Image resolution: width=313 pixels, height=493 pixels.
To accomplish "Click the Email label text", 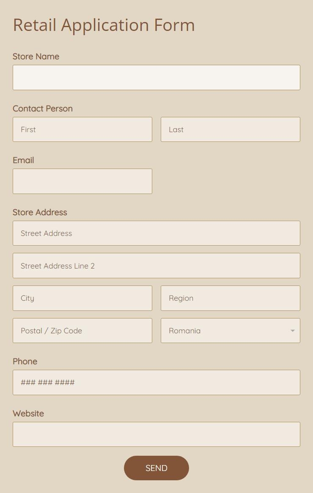I will (23, 160).
